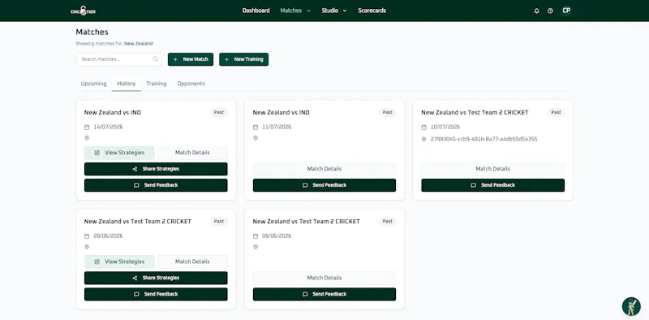Click Past badge on 10/07/2026 card

point(556,112)
